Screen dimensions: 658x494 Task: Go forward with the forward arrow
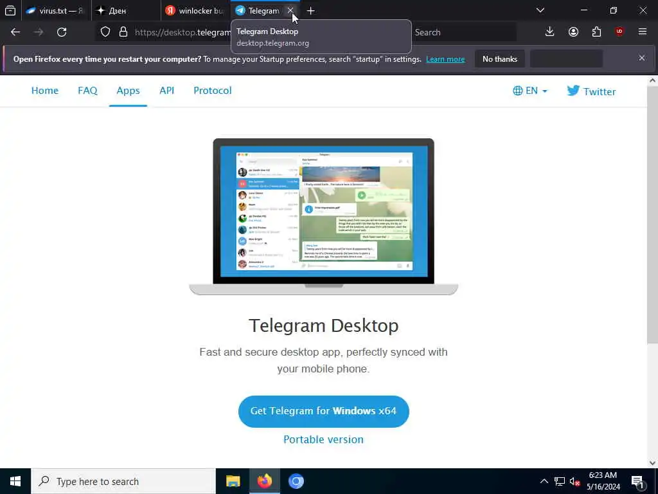point(39,32)
